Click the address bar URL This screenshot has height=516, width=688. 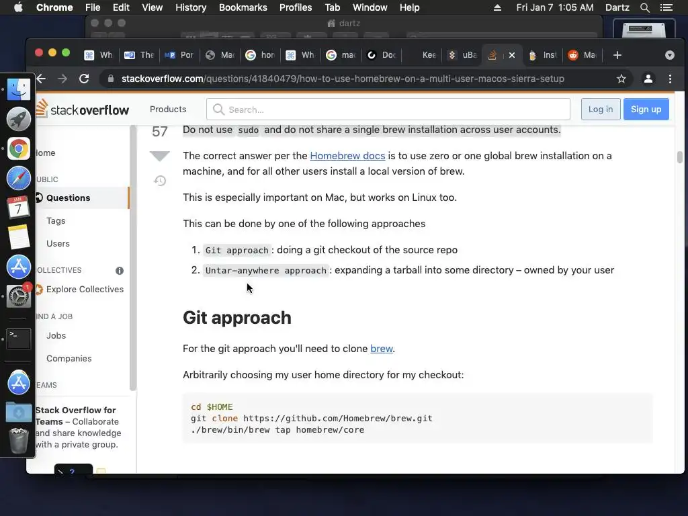pos(343,79)
